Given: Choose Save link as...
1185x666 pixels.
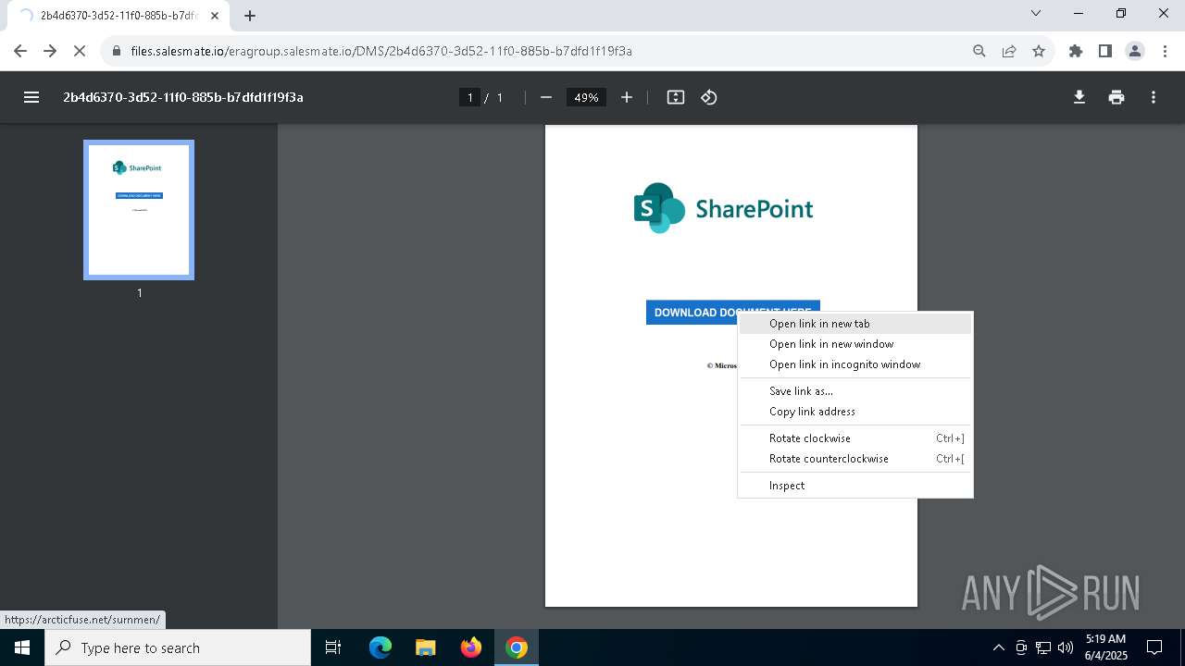Looking at the screenshot, I should 855,391.
